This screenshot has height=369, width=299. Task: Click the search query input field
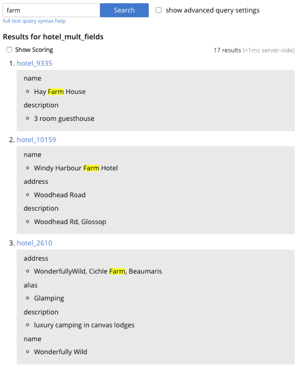pyautogui.click(x=51, y=10)
